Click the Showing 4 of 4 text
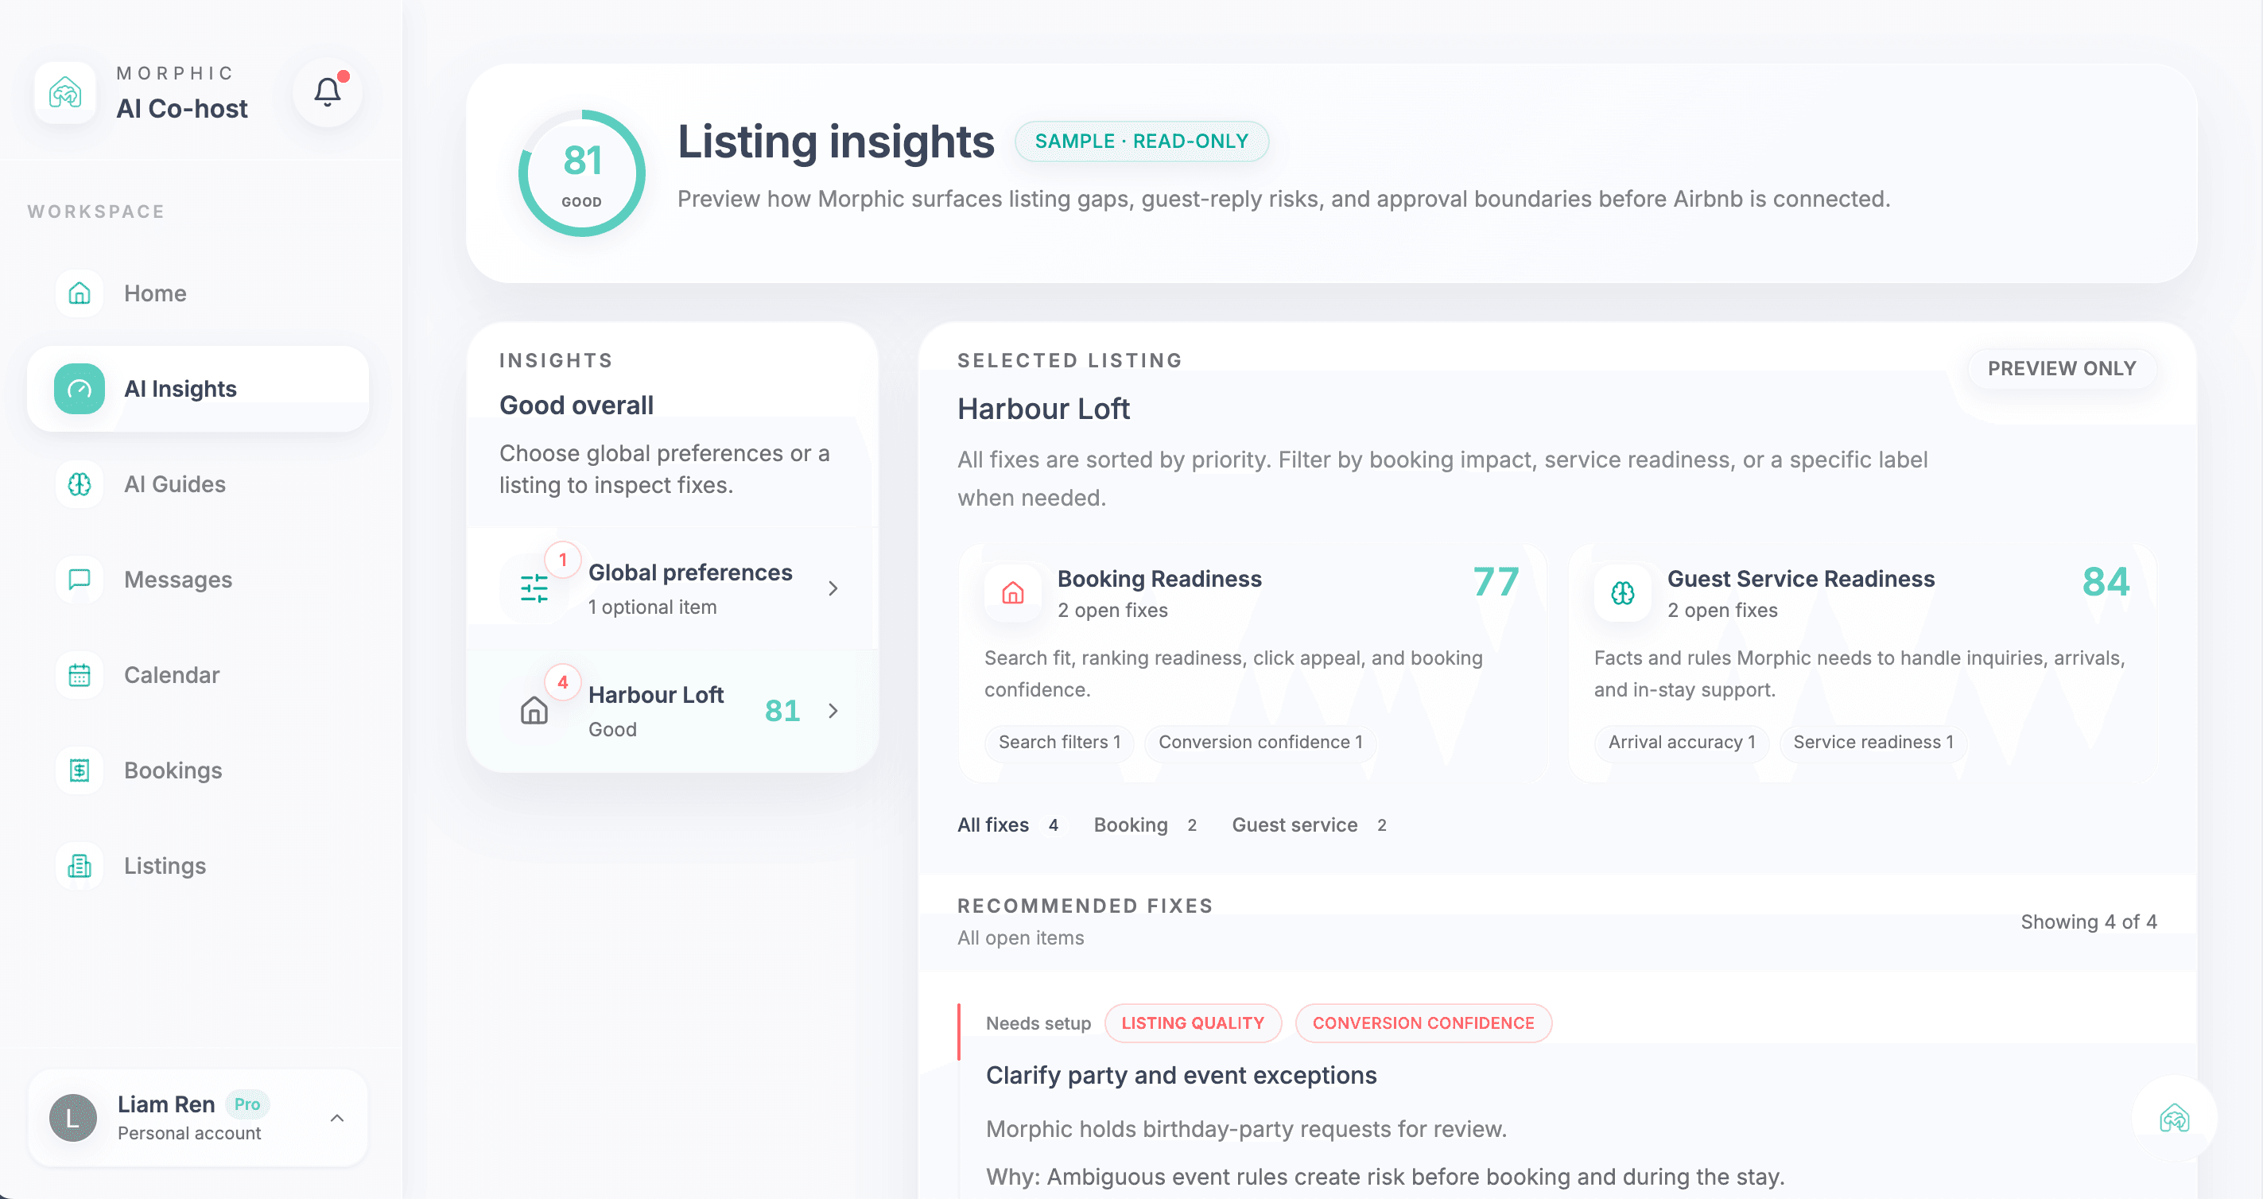 point(2088,922)
